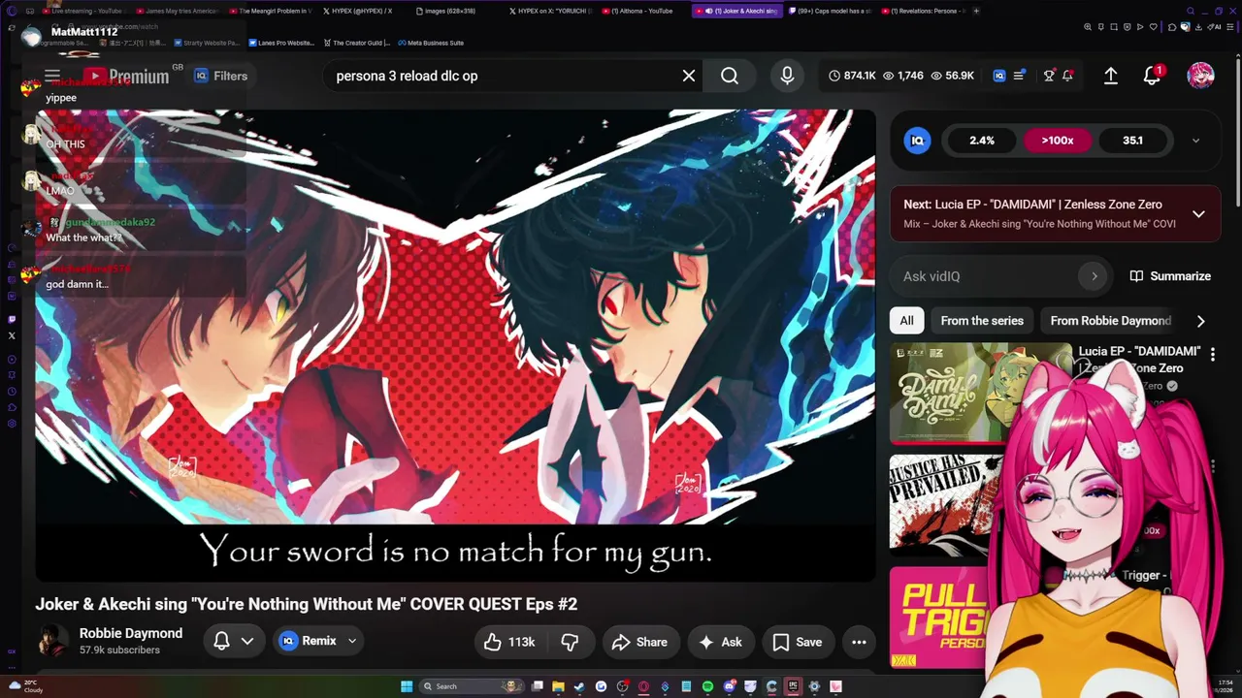Screen dimensions: 1242x698
Task: Open Epic Games Launcher from taskbar
Action: (793, 686)
